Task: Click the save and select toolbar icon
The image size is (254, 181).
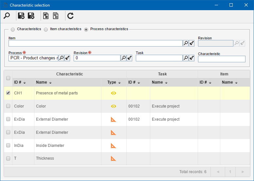Action: 21,16
